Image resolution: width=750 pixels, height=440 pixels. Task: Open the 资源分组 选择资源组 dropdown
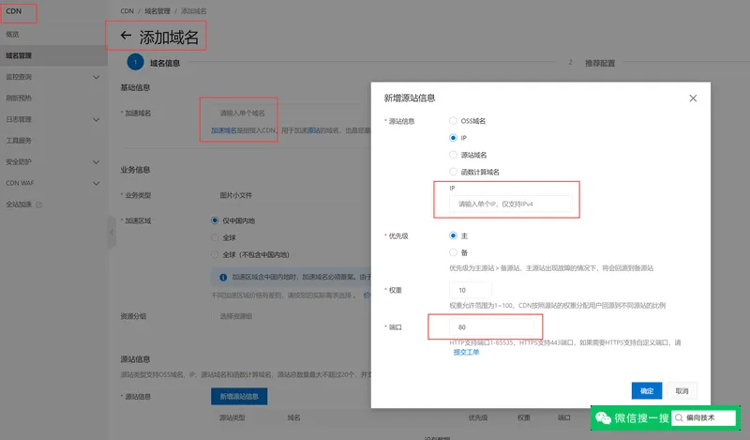pos(290,316)
